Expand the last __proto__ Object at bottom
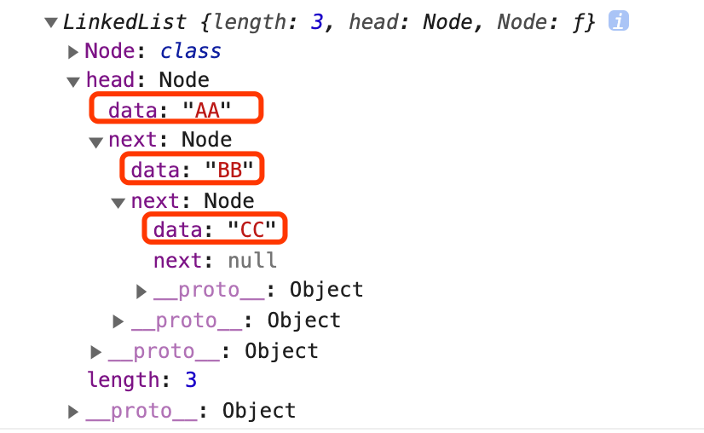This screenshot has width=704, height=433. point(74,413)
